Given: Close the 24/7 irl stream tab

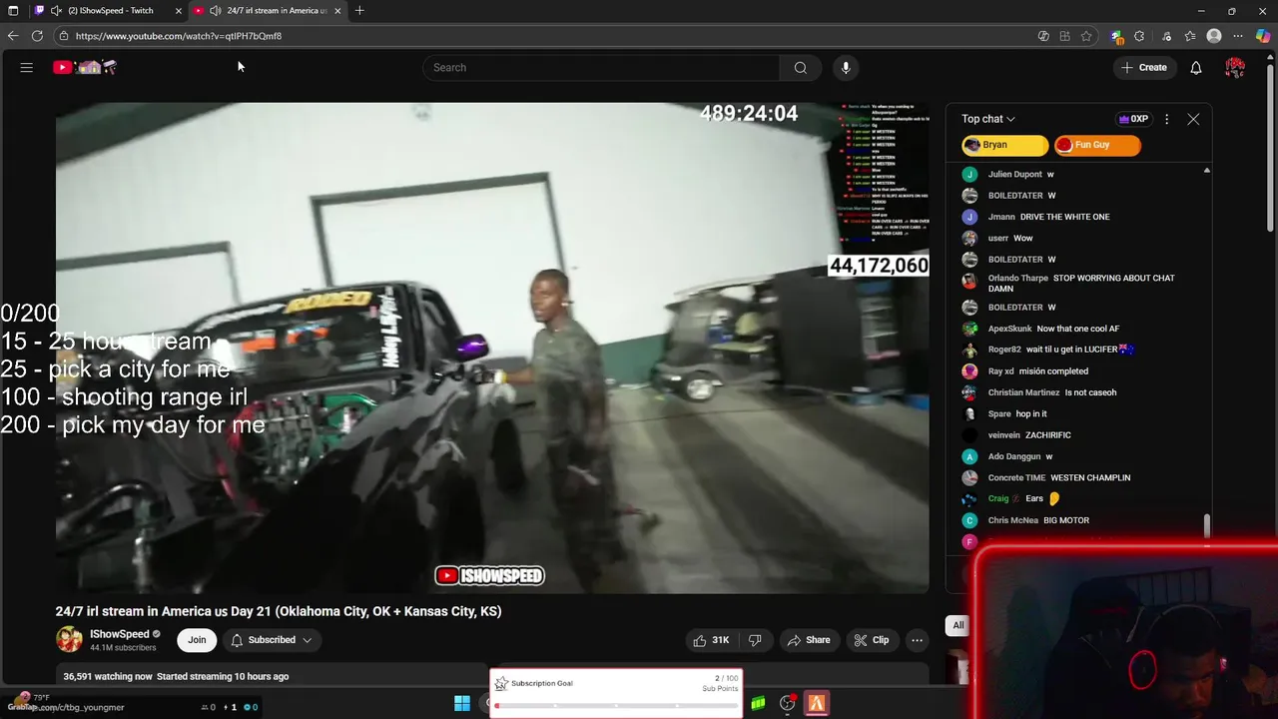Looking at the screenshot, I should [x=337, y=10].
